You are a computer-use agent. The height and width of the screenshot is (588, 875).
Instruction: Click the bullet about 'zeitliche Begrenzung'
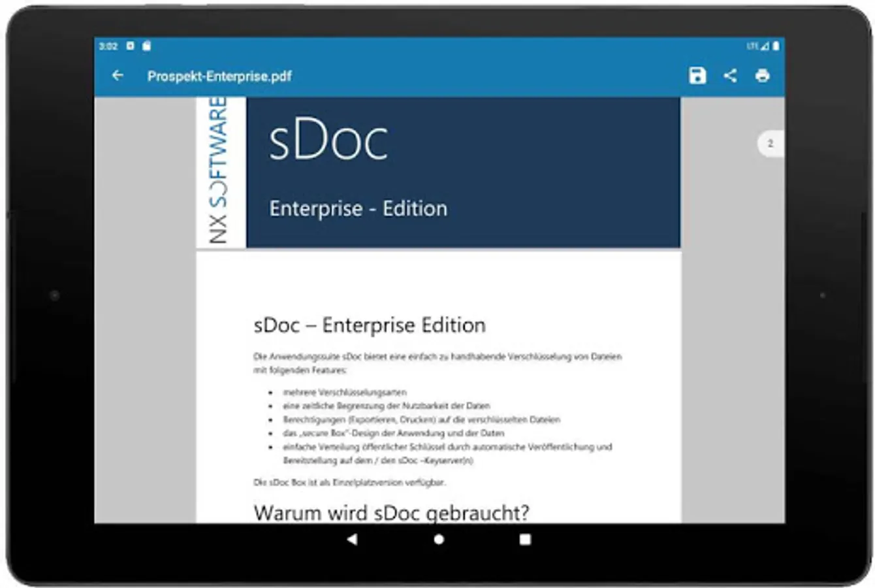coord(386,406)
